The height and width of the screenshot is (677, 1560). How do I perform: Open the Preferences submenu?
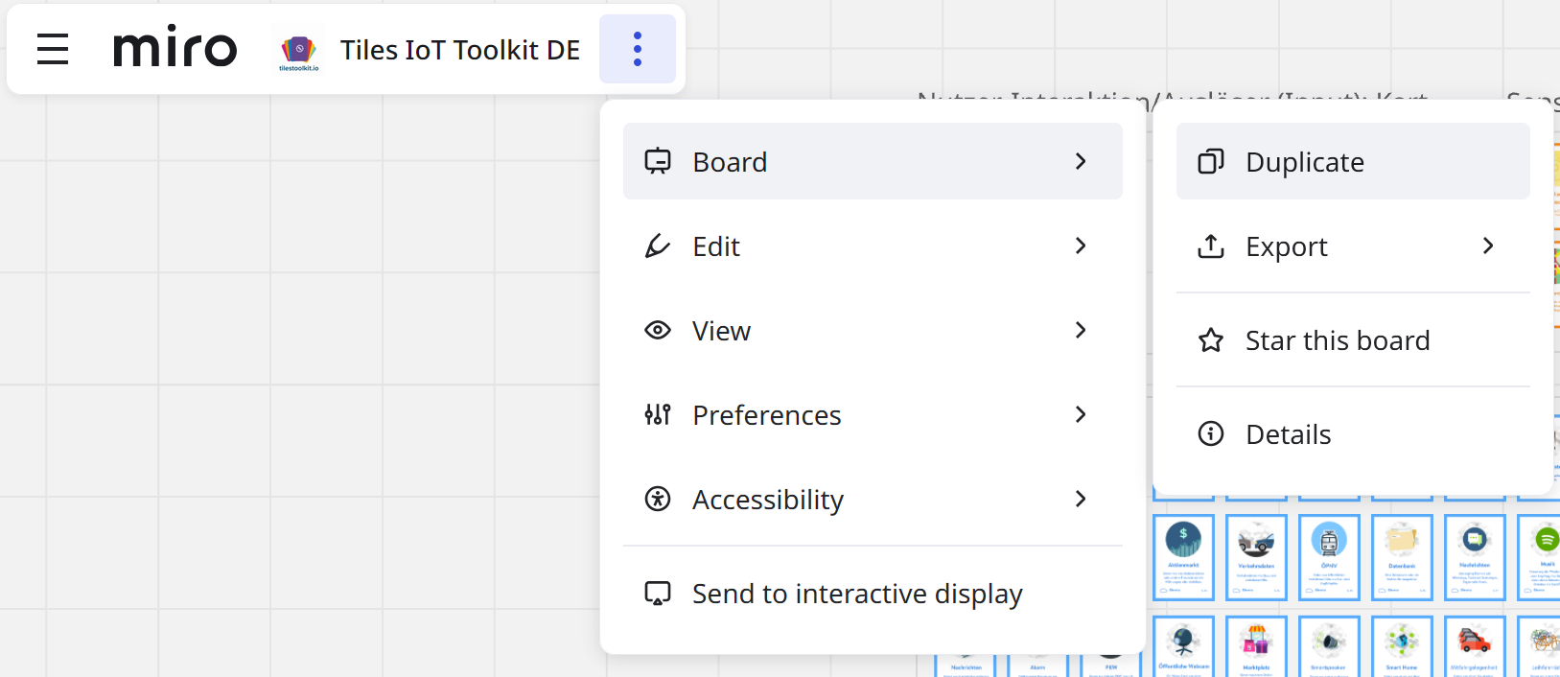coord(872,415)
